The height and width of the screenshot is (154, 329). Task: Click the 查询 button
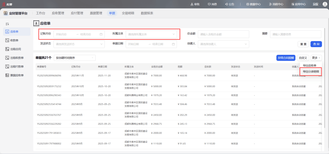click(316, 44)
